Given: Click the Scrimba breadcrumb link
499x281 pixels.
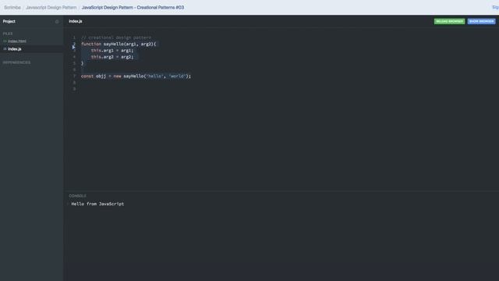Looking at the screenshot, I should [12, 7].
